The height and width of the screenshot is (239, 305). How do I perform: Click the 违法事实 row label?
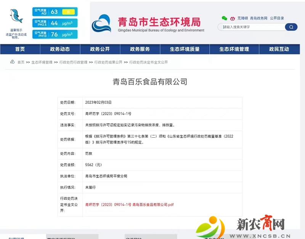coord(68,125)
